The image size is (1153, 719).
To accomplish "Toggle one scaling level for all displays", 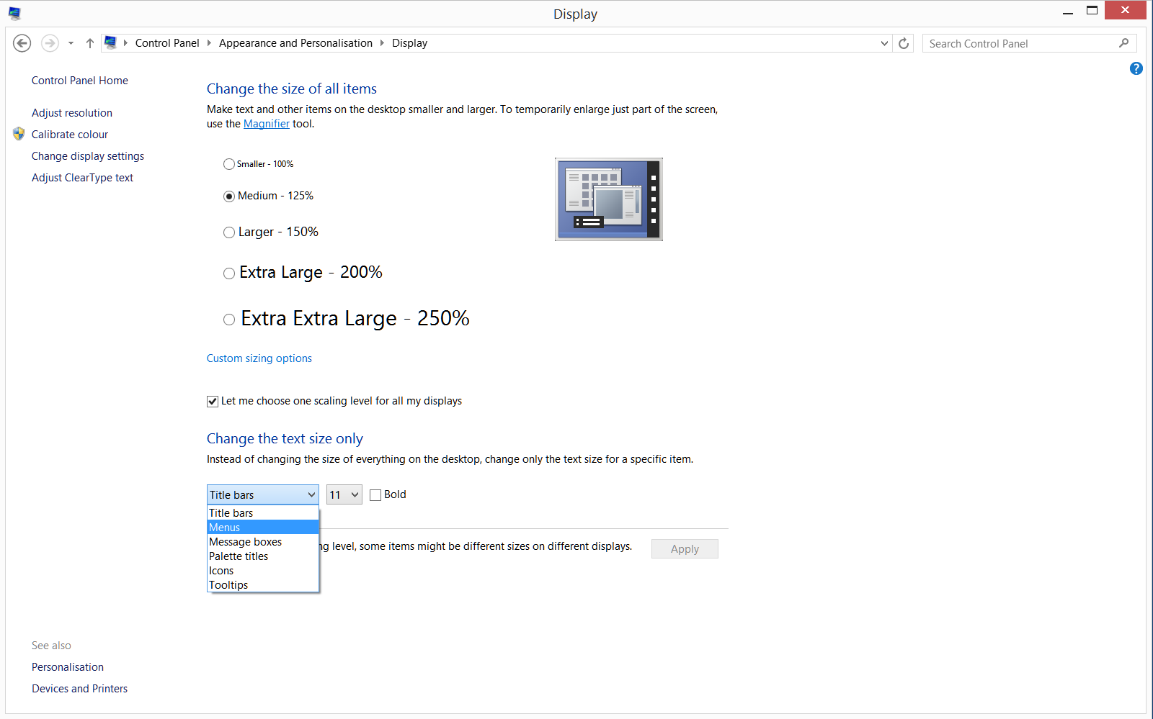I will tap(213, 402).
